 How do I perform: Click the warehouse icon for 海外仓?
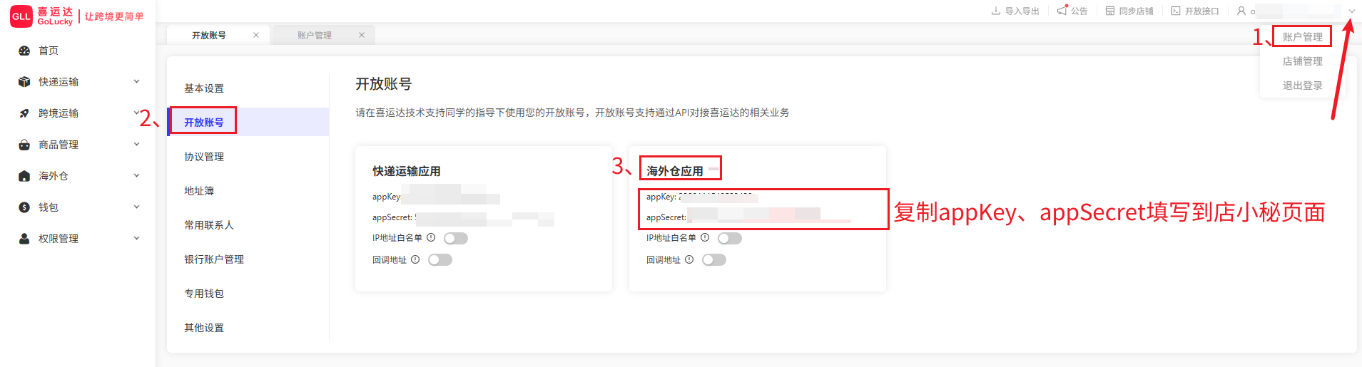pos(24,176)
